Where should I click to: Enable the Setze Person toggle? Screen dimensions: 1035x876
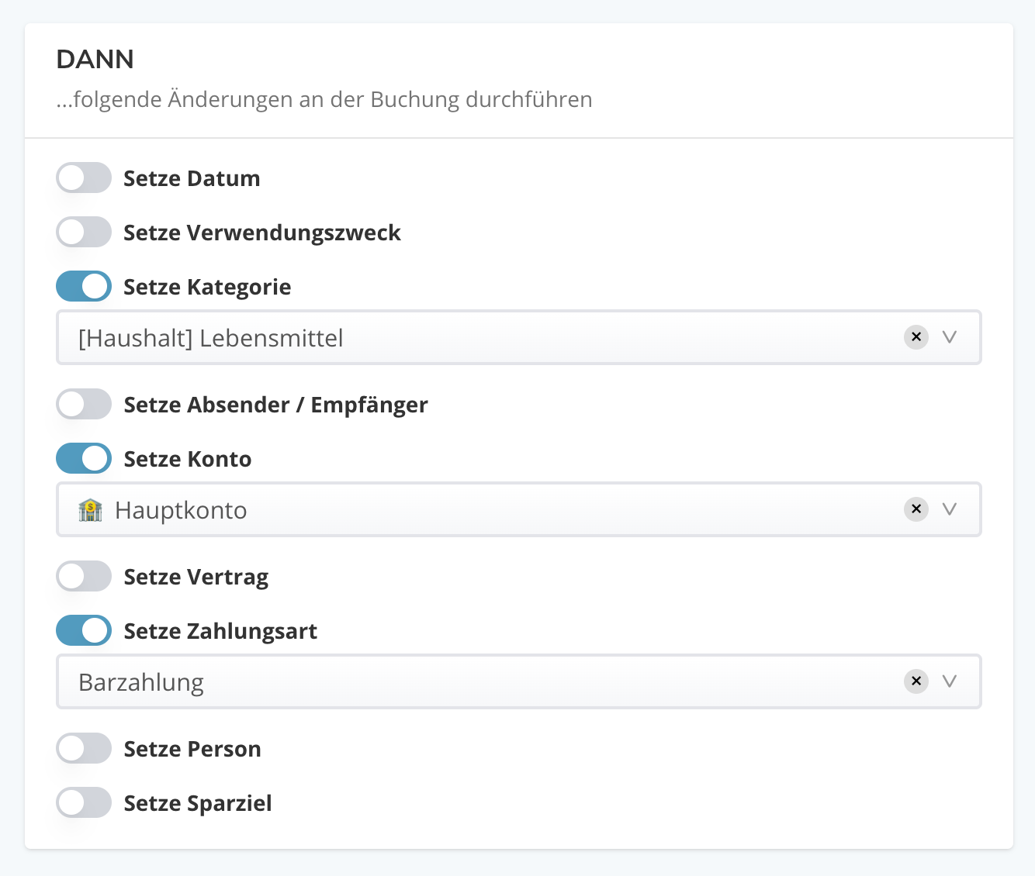tap(84, 749)
